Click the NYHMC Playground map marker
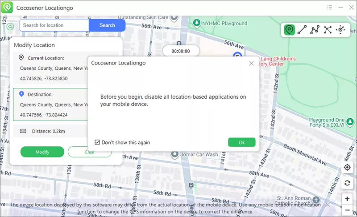The height and width of the screenshot is (217, 357). click(196, 23)
